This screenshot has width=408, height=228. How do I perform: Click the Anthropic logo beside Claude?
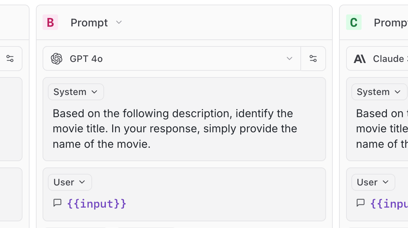pyautogui.click(x=359, y=59)
